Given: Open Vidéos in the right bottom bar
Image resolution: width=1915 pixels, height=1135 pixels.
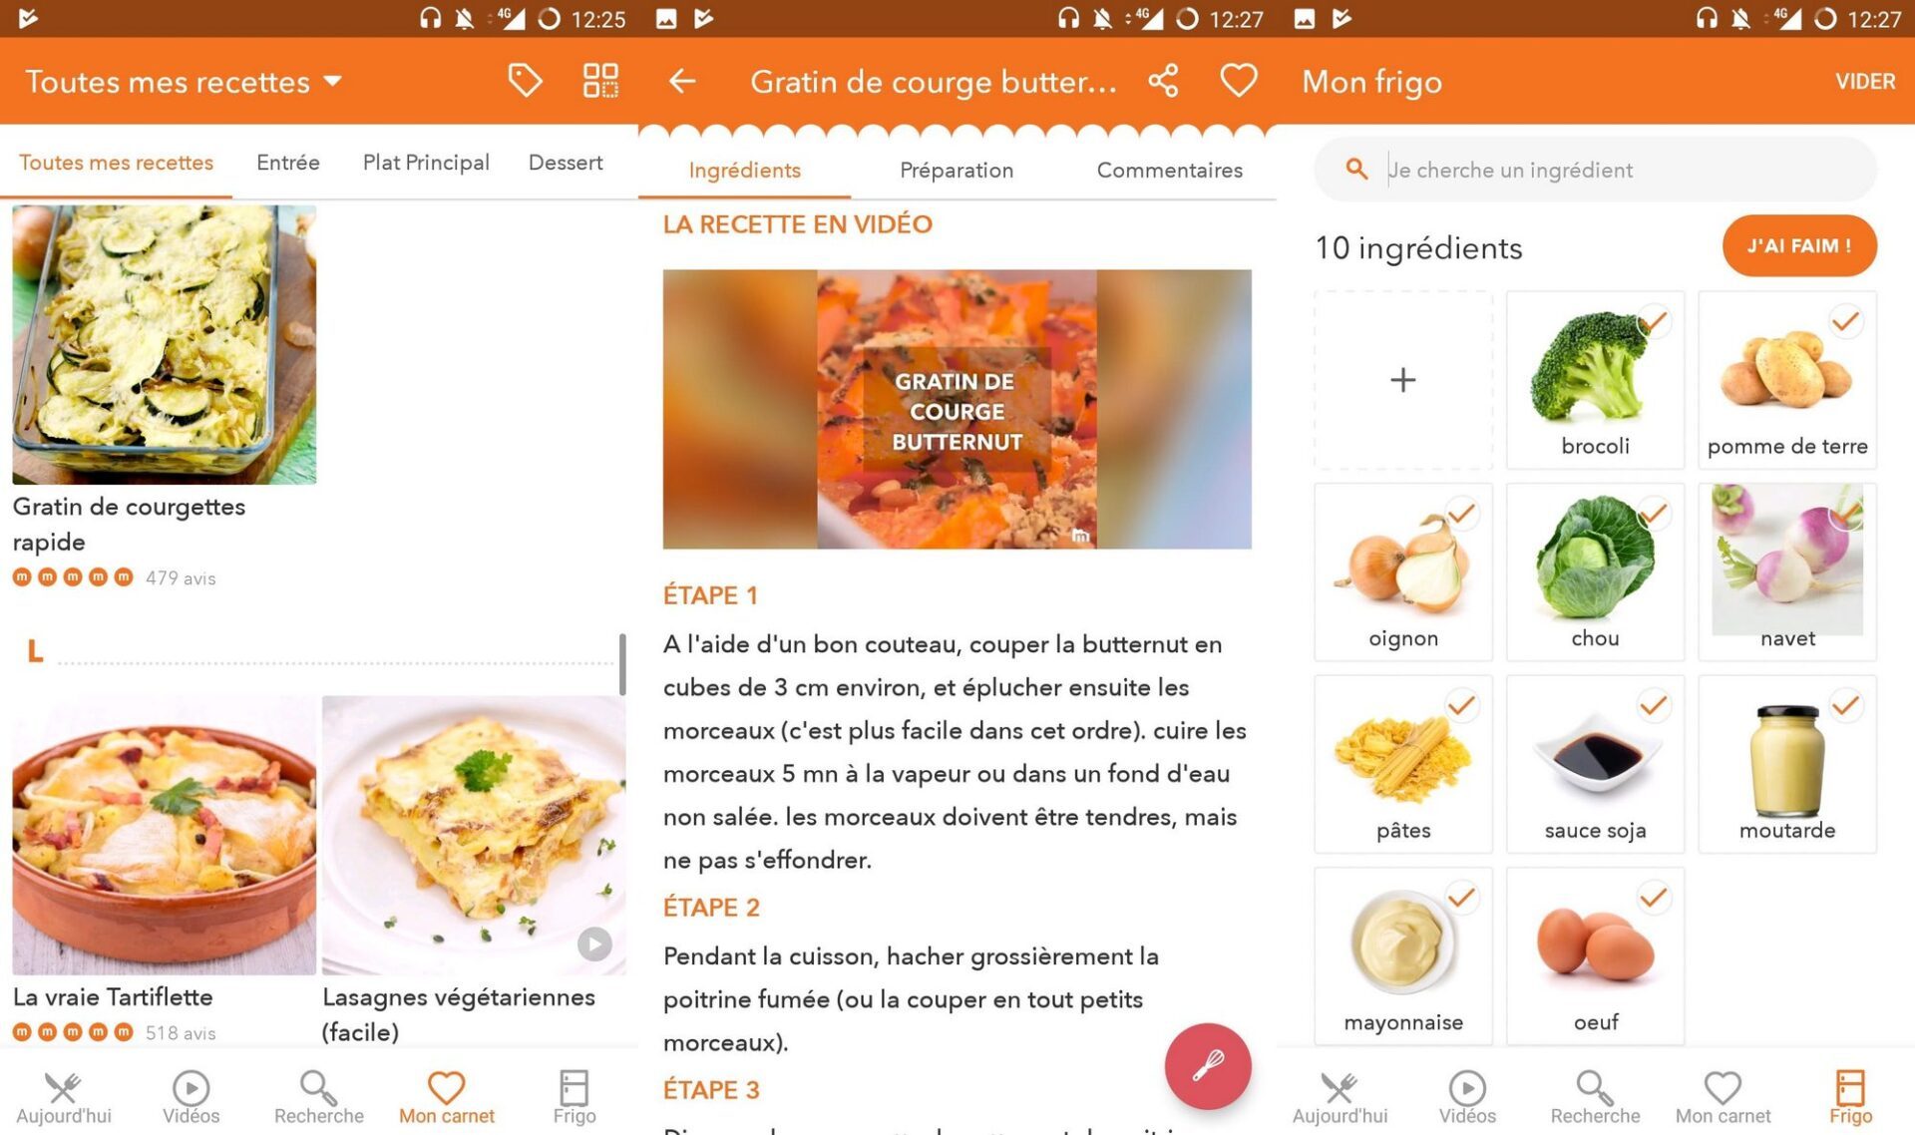Looking at the screenshot, I should pyautogui.click(x=1467, y=1097).
